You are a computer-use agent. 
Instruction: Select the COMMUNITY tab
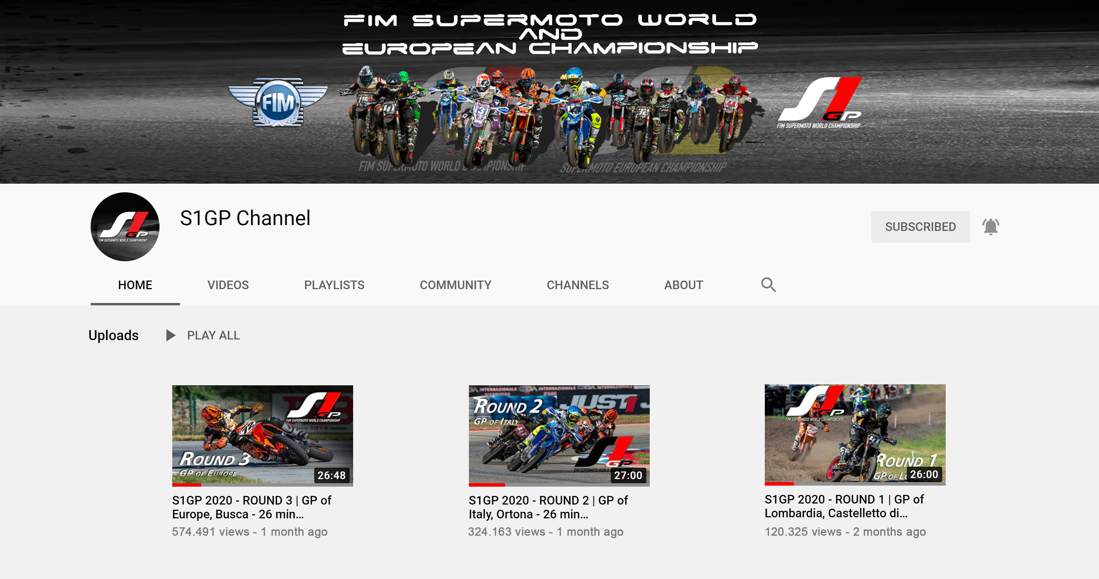click(456, 285)
